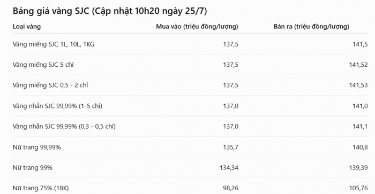This screenshot has height=194, width=375.
Task: Click sell price 141,1 for small rings
Action: tap(360, 126)
